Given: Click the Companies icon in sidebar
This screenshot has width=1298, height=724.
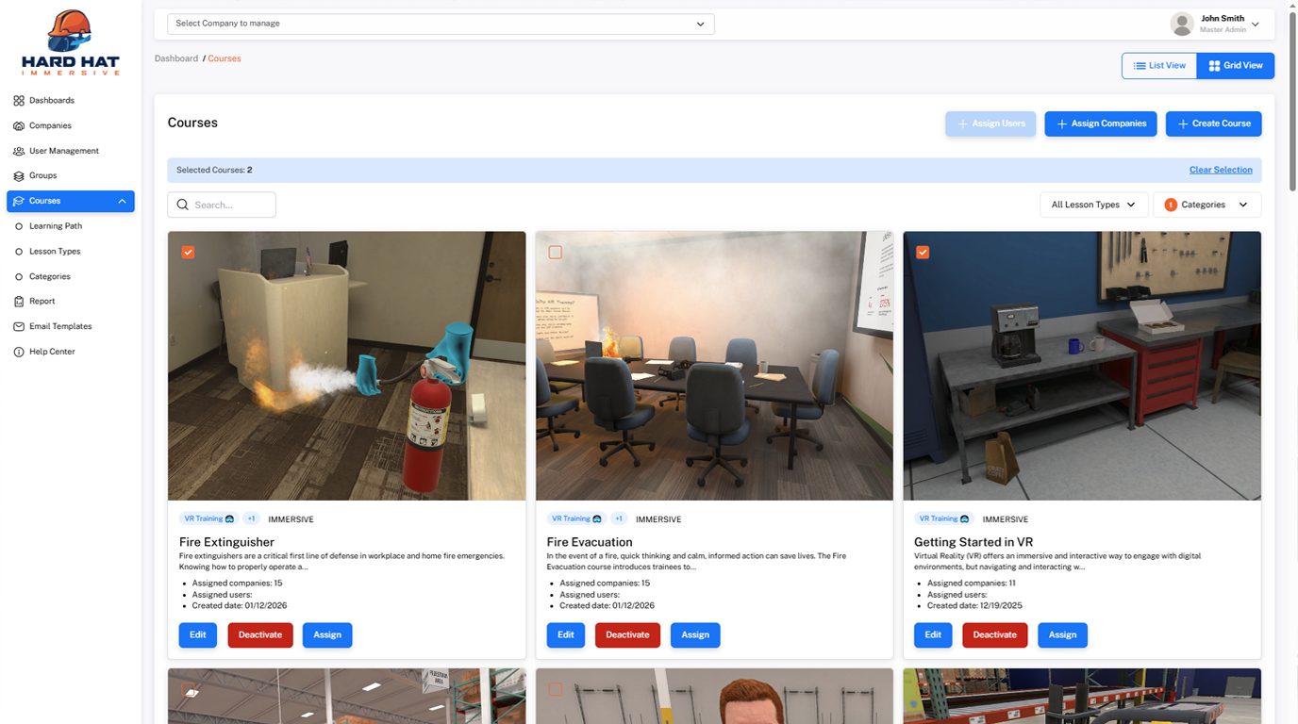Looking at the screenshot, I should [x=19, y=125].
